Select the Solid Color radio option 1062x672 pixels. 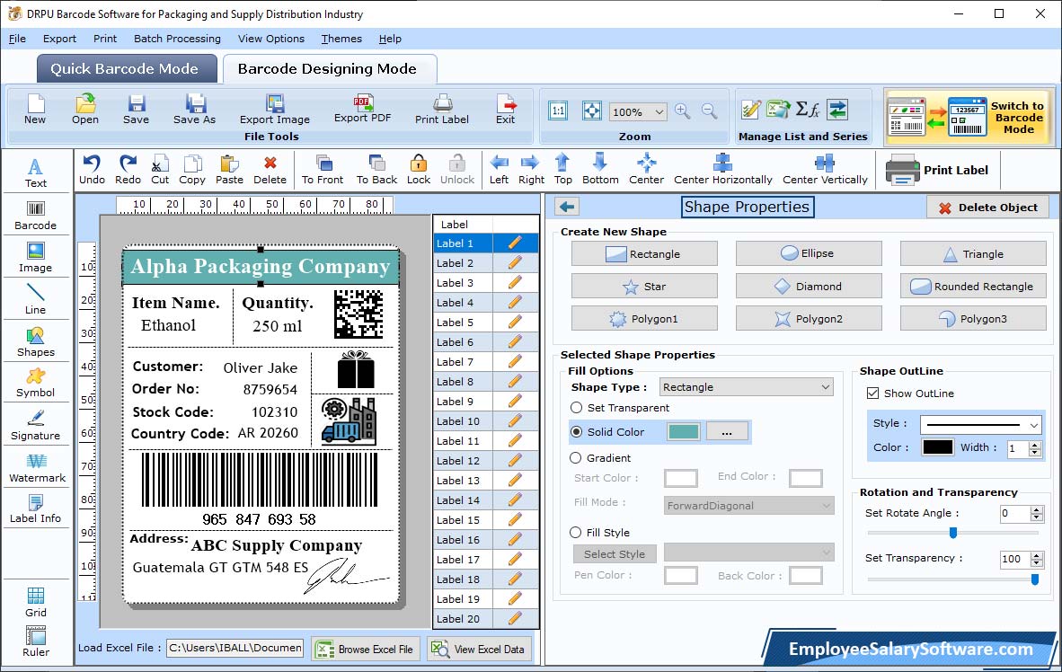point(577,431)
